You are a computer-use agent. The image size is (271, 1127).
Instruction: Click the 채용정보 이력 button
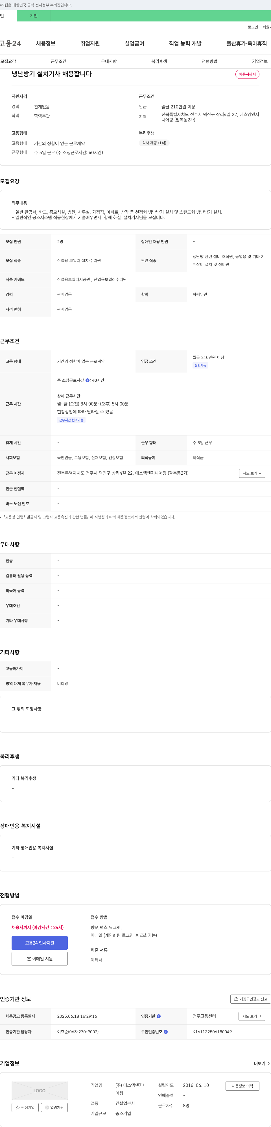pos(242,1086)
